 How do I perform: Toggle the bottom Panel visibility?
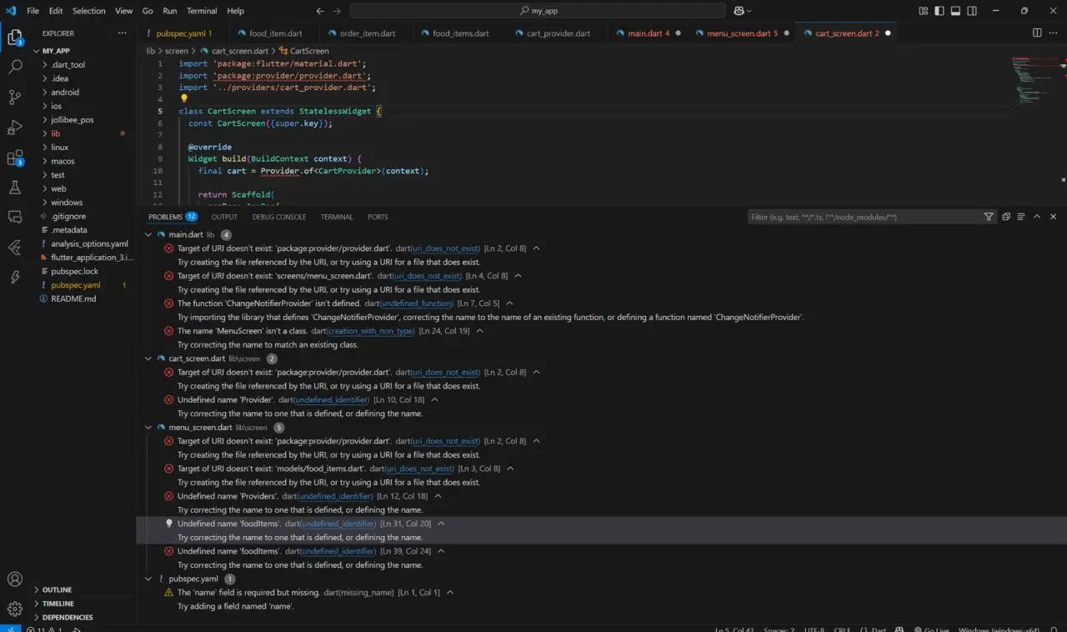[956, 11]
